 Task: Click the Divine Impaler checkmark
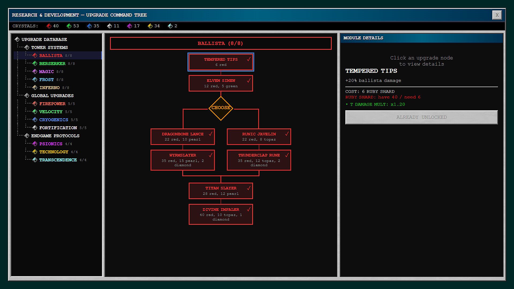248,209
